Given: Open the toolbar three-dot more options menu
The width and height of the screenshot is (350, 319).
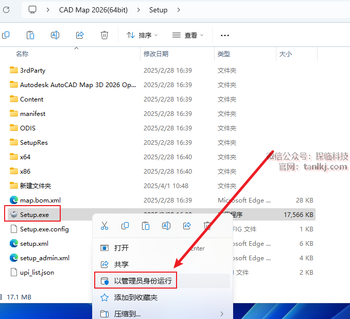Looking at the screenshot, I should click(224, 36).
